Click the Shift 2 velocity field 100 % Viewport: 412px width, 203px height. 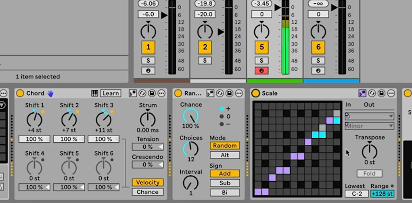69,139
